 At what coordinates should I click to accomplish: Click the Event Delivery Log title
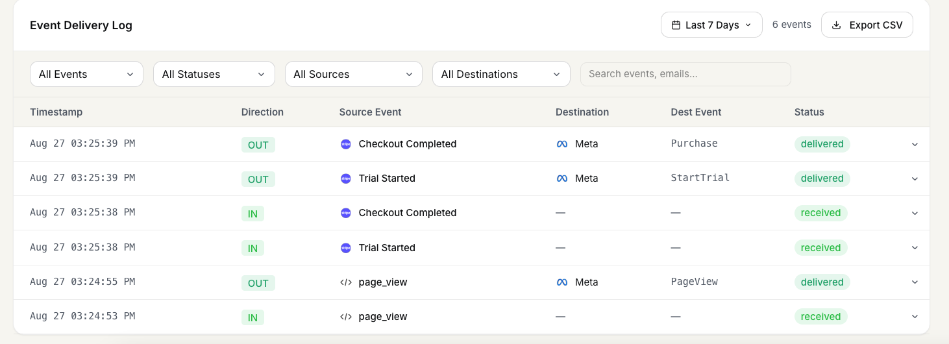click(81, 26)
